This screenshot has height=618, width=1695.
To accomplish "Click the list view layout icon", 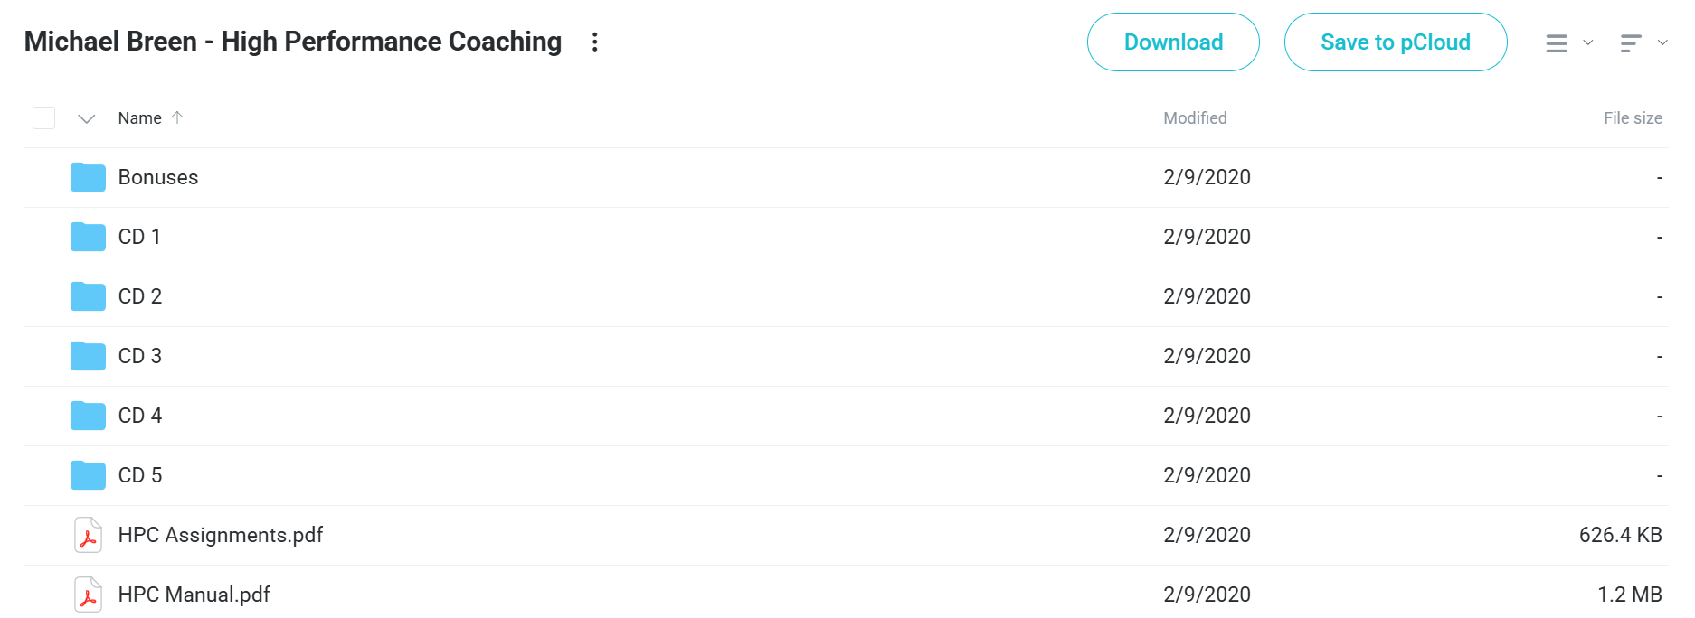I will point(1557,42).
